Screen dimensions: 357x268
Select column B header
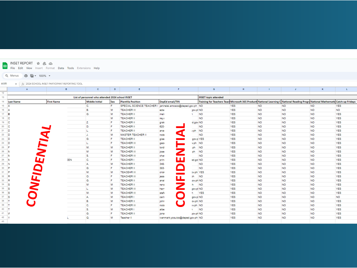pyautogui.click(x=66, y=89)
